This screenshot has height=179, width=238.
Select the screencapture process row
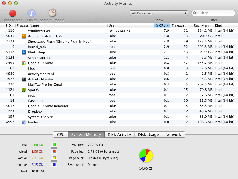(x=119, y=57)
